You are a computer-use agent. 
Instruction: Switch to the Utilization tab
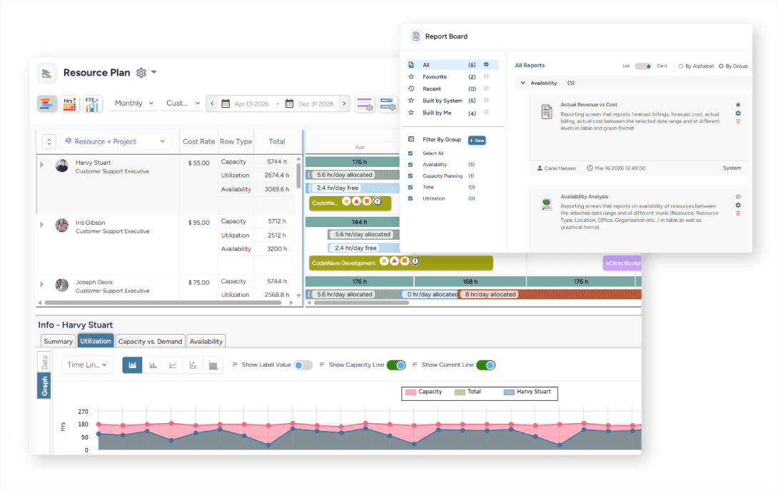[96, 341]
